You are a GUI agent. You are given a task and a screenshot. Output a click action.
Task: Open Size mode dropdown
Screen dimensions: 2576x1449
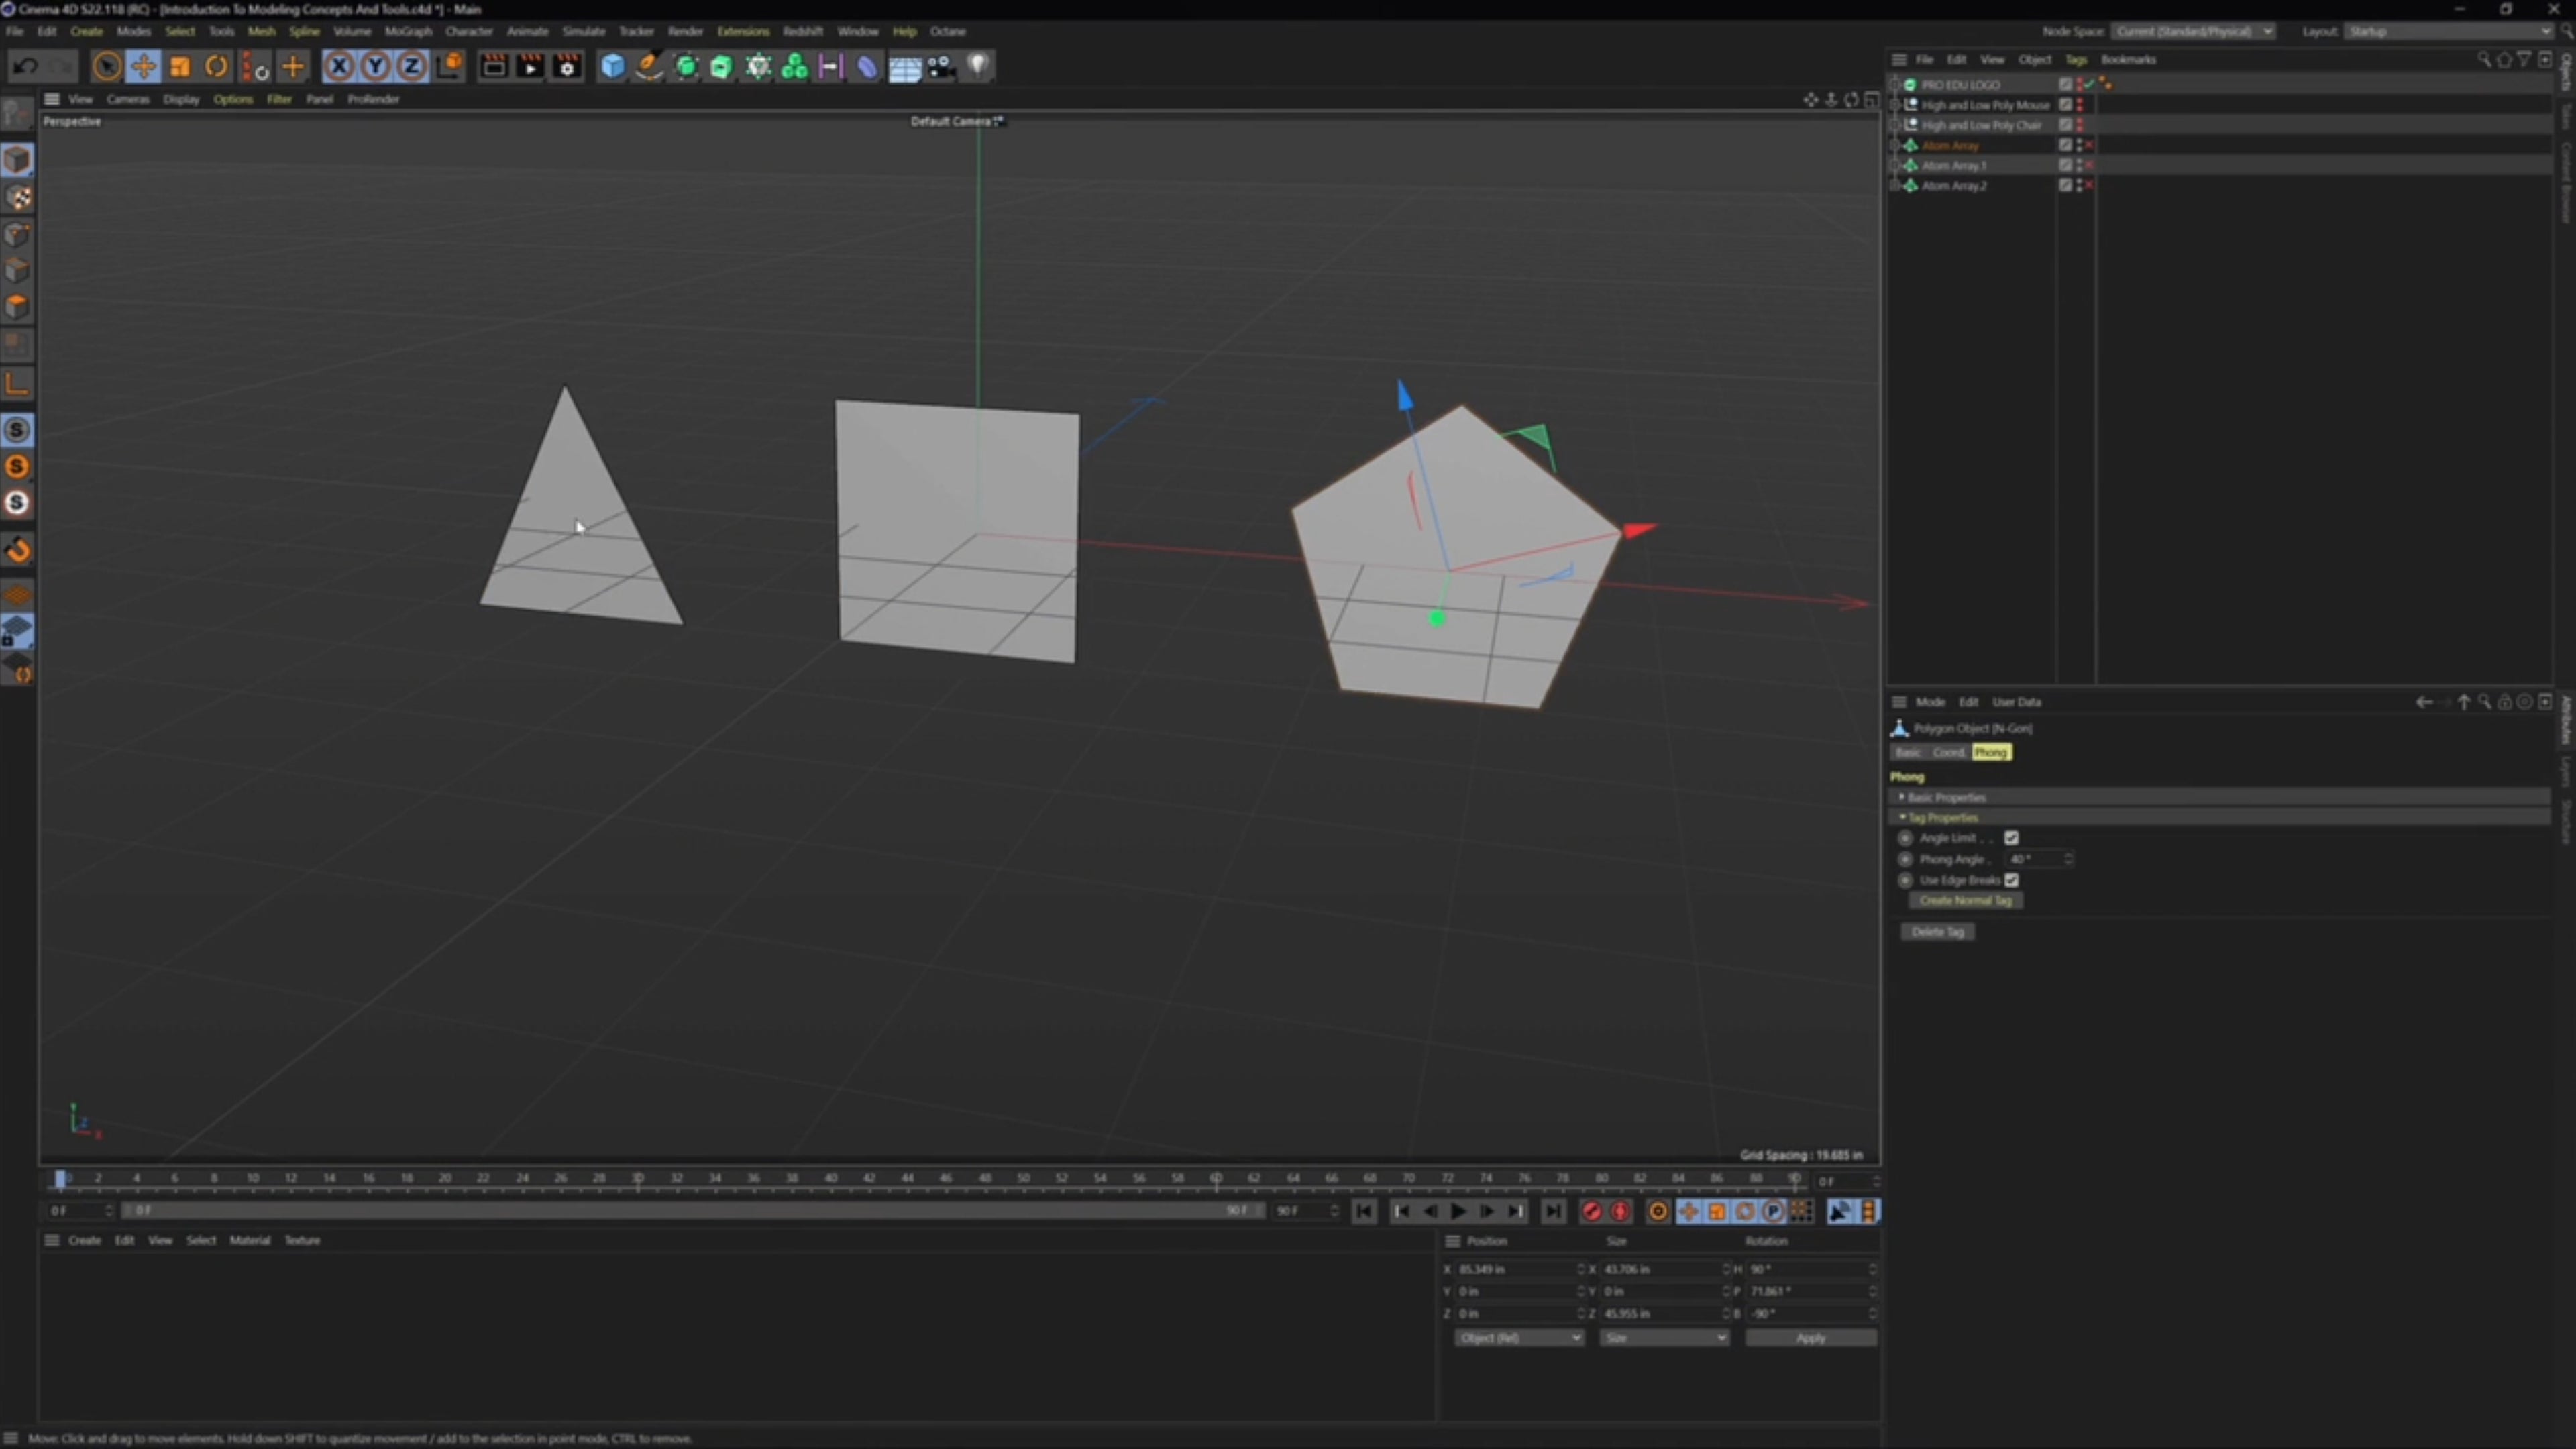tap(1664, 1338)
